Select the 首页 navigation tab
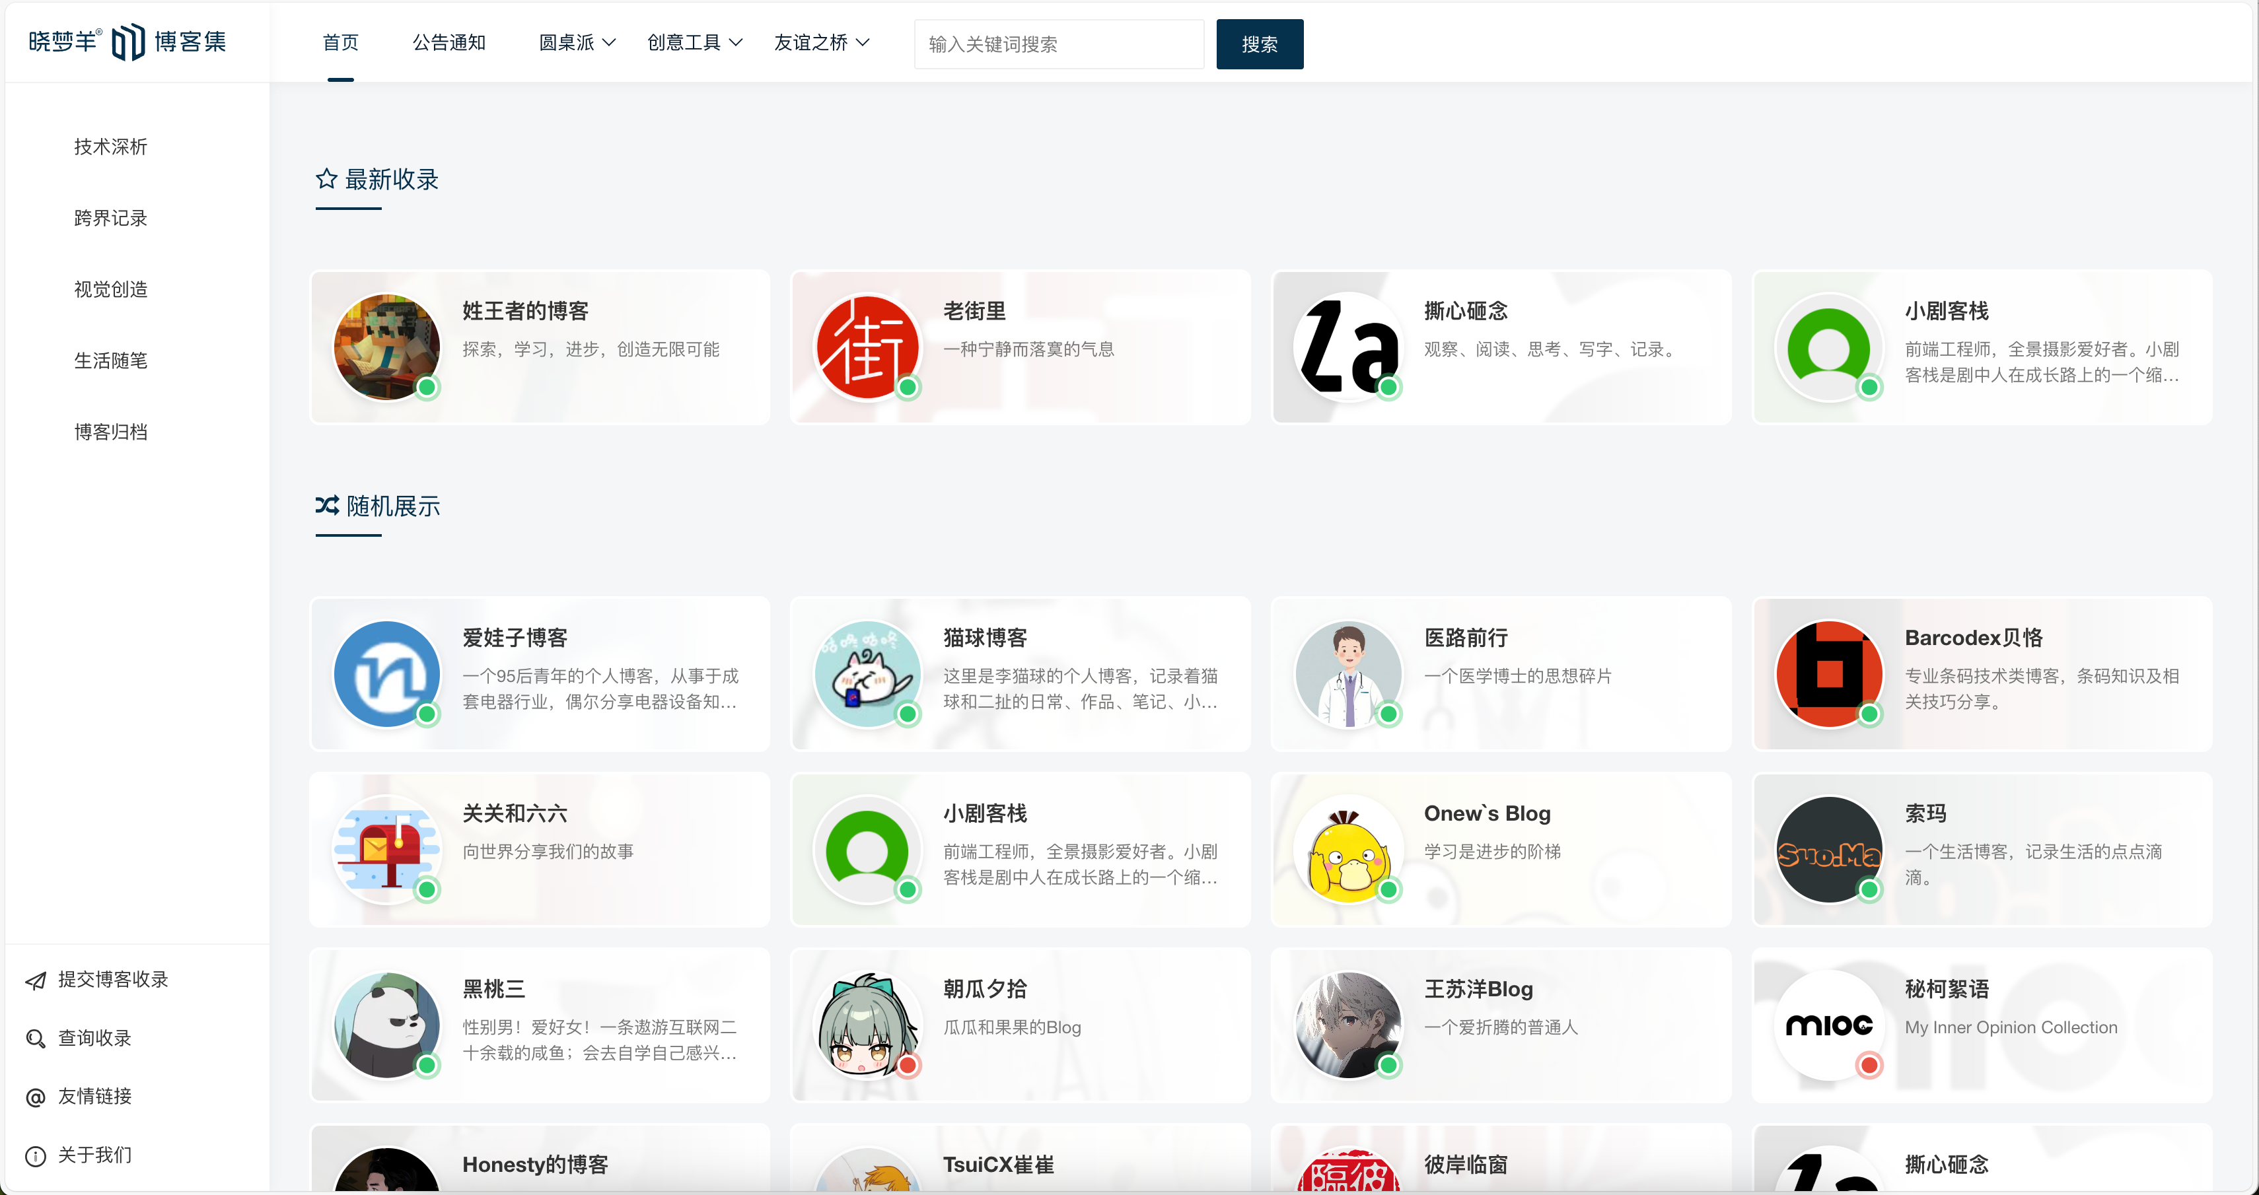2259x1195 pixels. pyautogui.click(x=340, y=42)
